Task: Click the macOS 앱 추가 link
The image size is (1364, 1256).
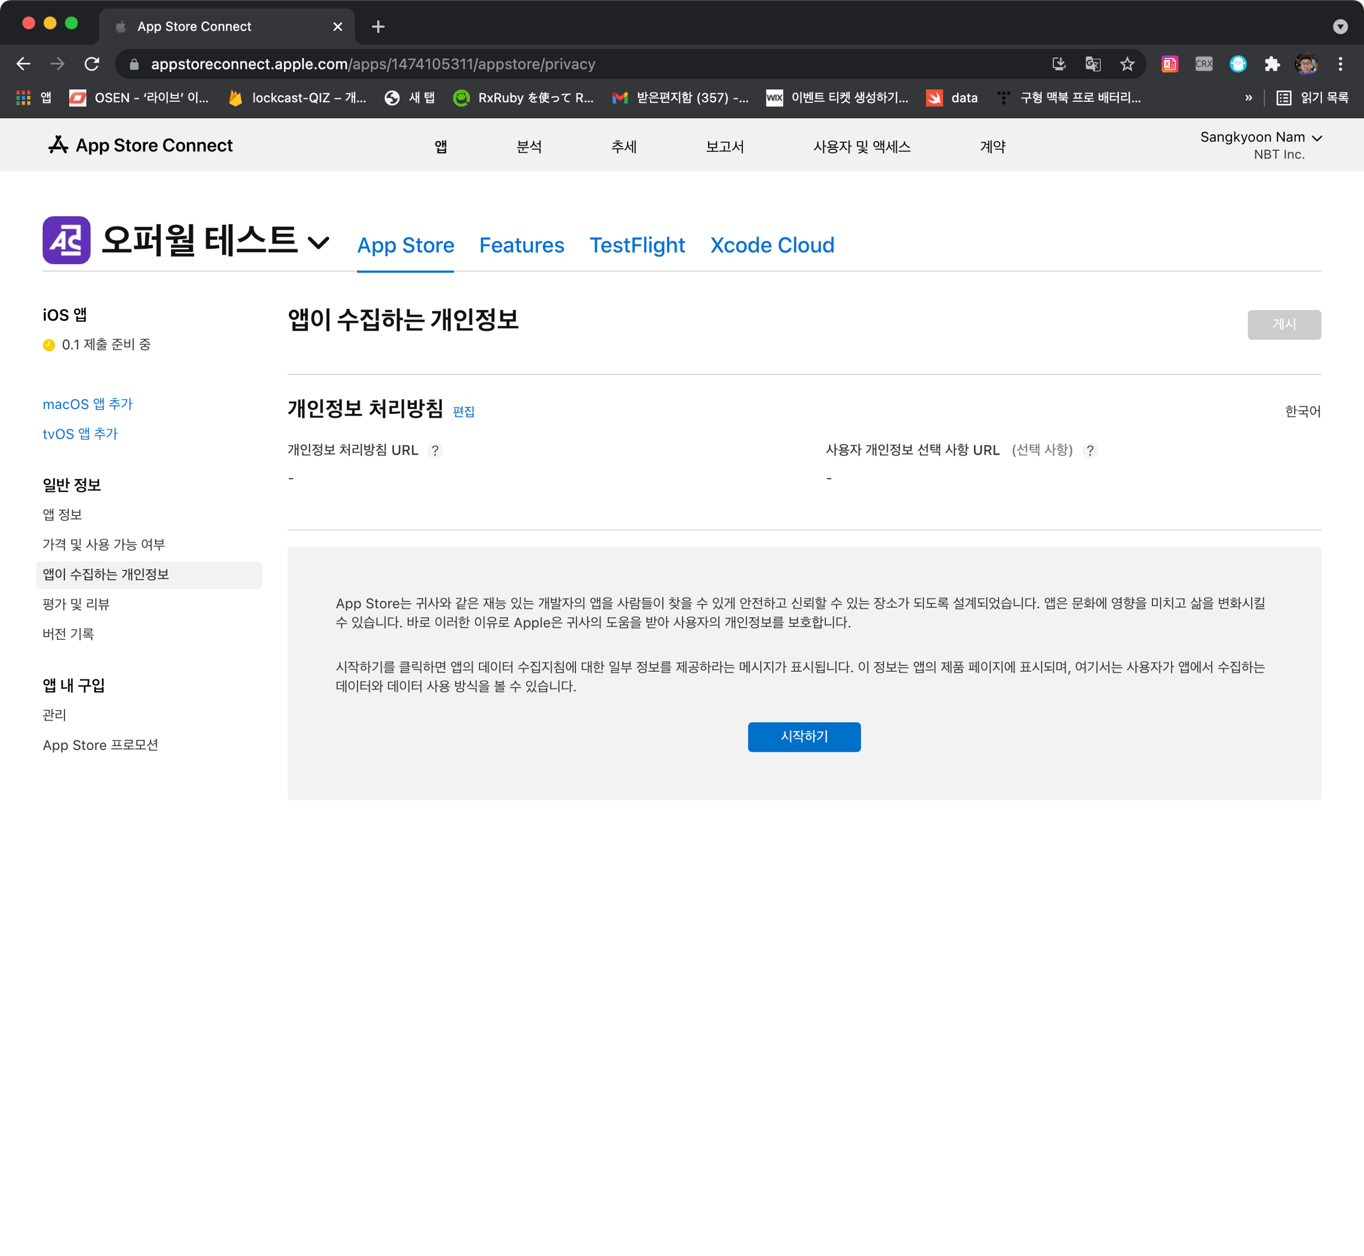Action: 88,404
